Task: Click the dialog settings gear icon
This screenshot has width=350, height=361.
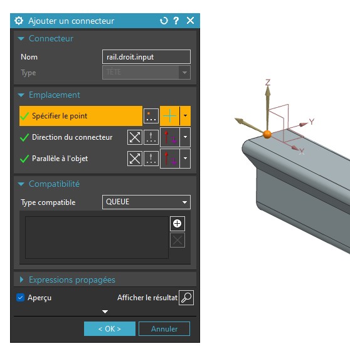Action: 19,21
